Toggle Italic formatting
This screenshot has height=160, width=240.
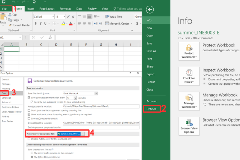(x=40, y=23)
